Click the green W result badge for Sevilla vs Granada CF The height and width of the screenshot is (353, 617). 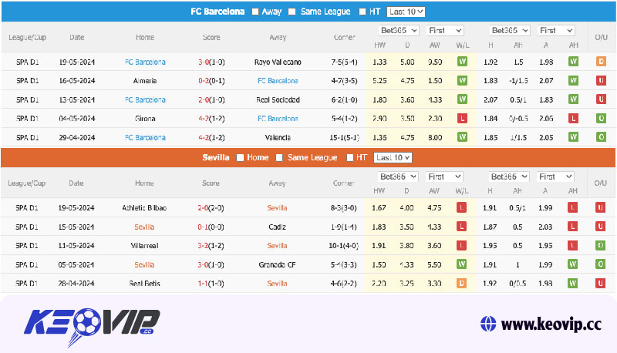462,264
